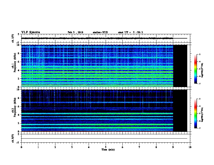
Task: Click time axis tick label "9"
Action: coord(173,147)
